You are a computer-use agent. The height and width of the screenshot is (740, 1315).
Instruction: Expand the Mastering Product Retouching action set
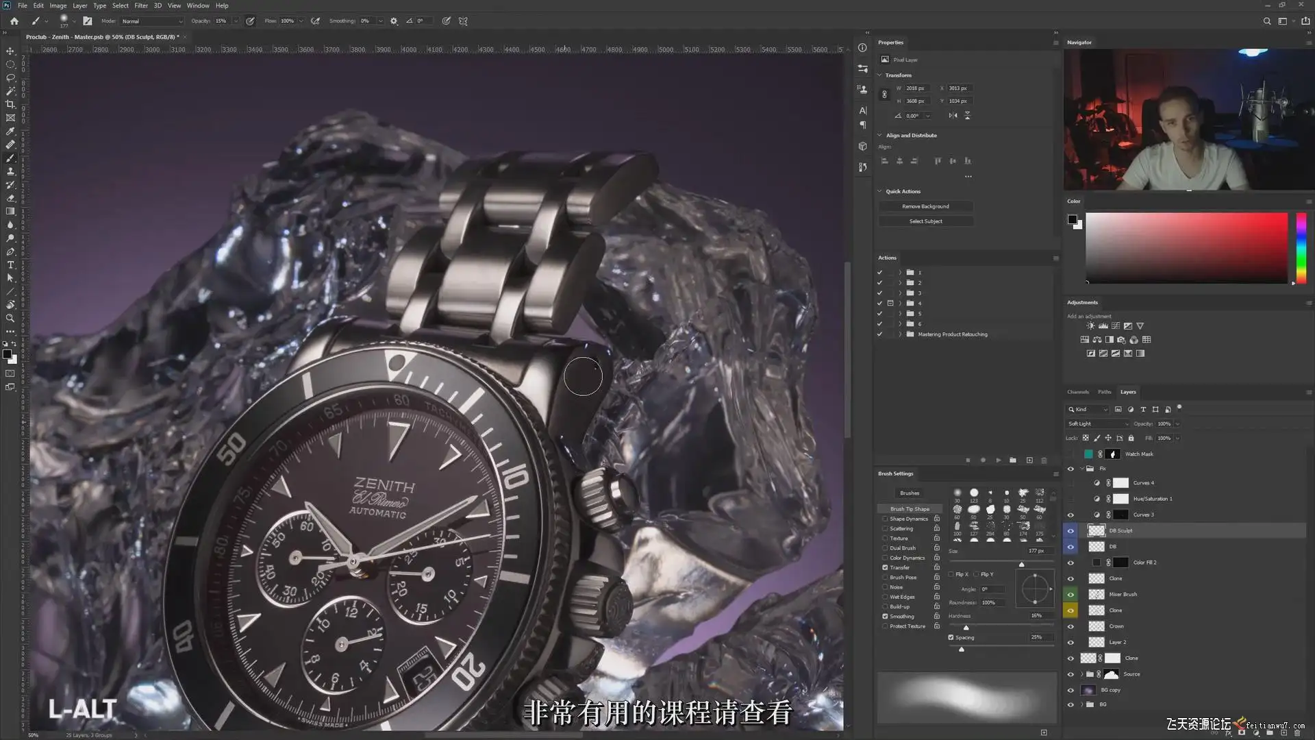click(900, 334)
